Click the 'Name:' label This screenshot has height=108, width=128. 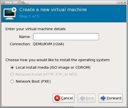tap(25, 37)
